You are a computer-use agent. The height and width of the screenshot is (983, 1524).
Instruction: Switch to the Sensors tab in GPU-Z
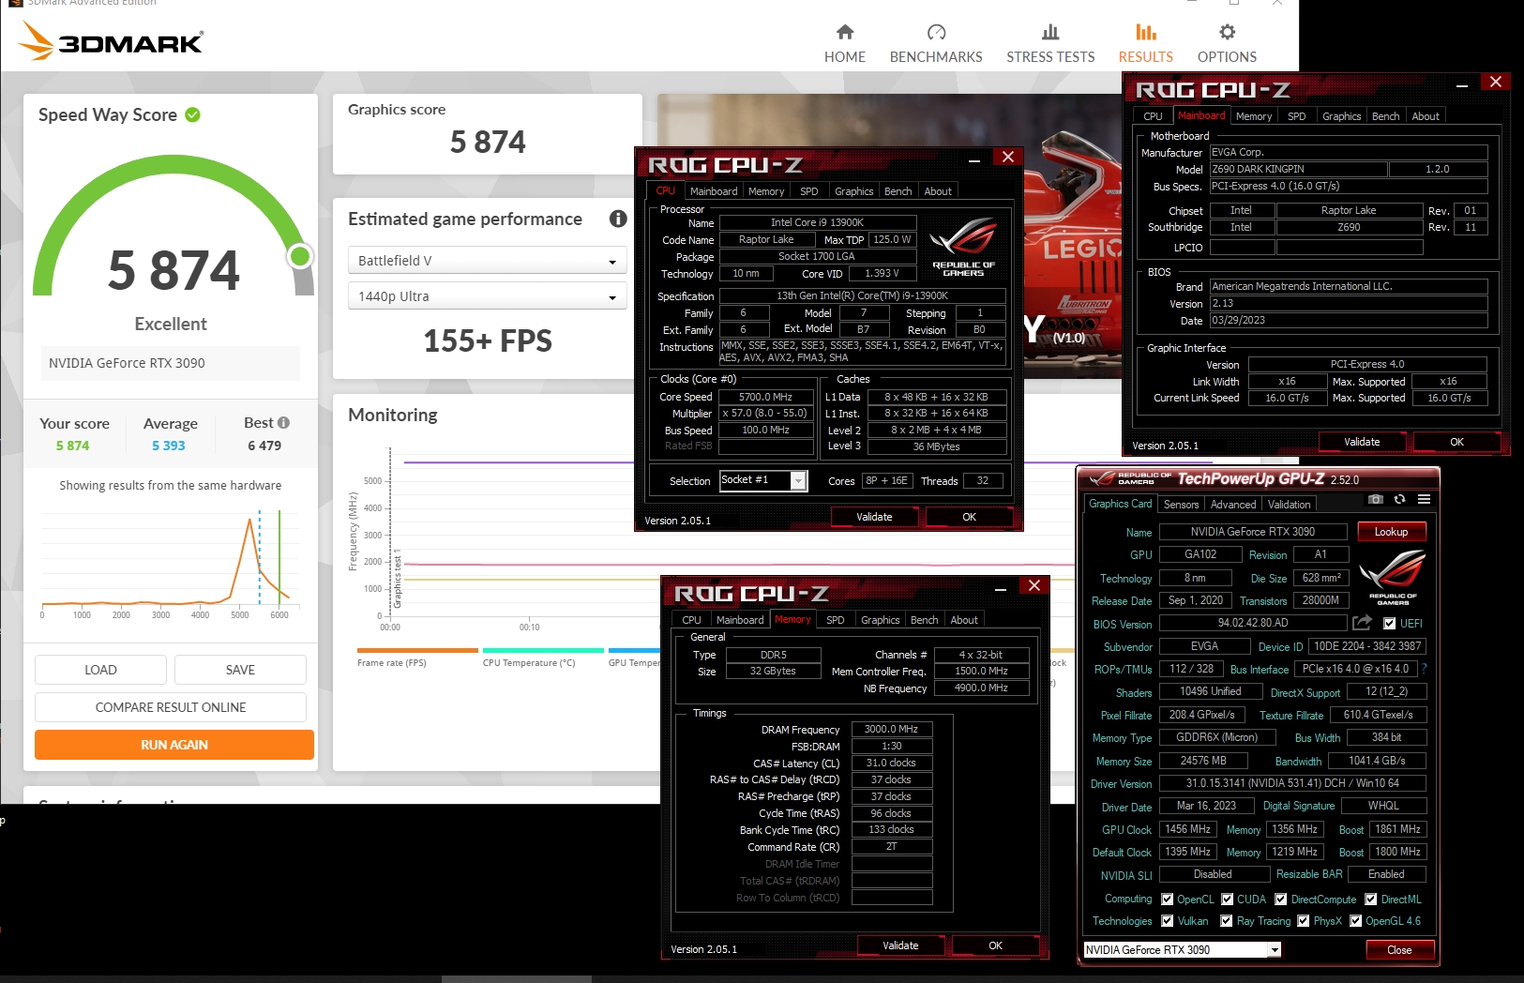(1181, 504)
